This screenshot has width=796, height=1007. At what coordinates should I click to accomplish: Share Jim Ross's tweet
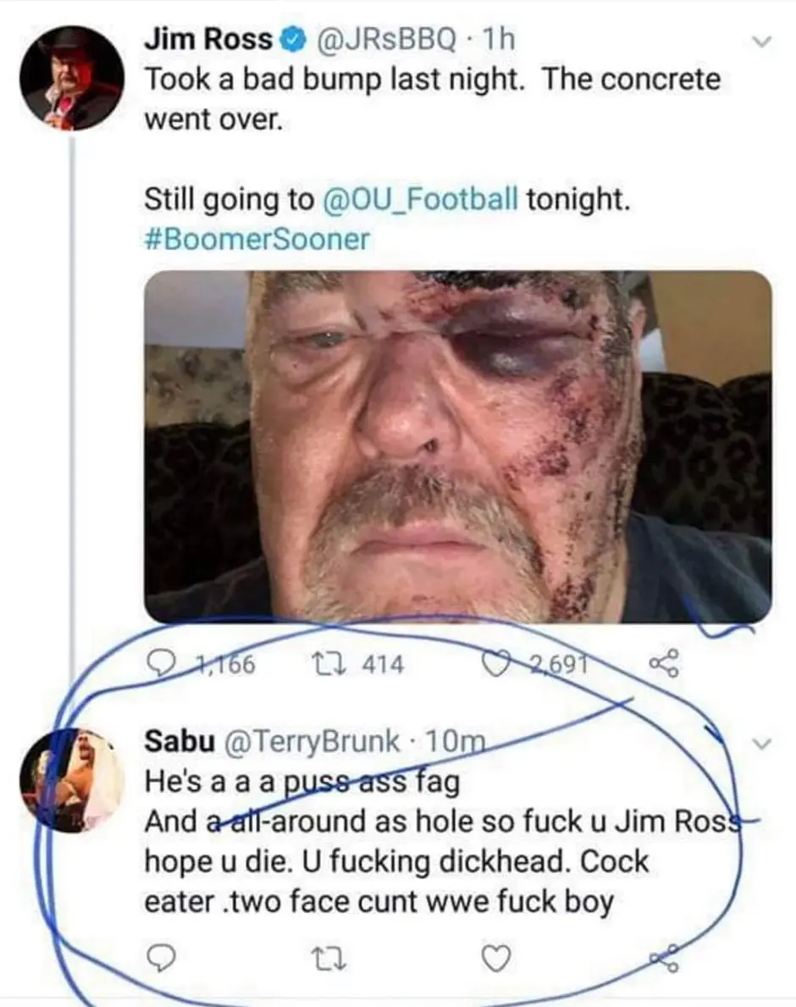pos(660,662)
